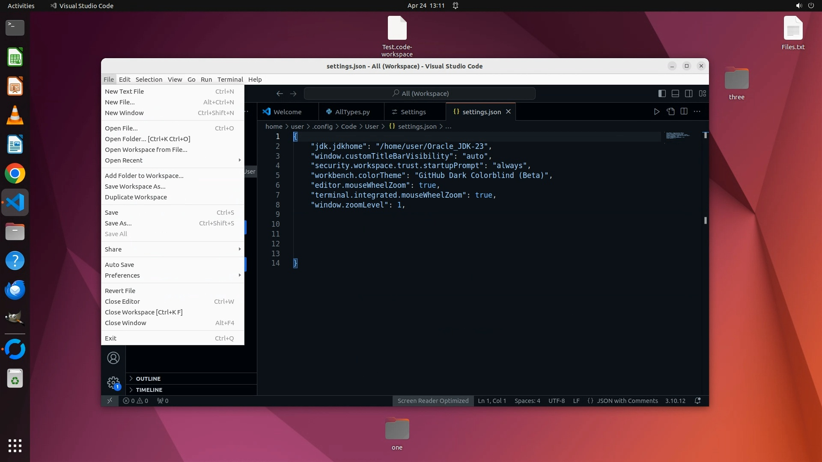This screenshot has height=462, width=822.
Task: Click the remote window status bar icon
Action: click(x=110, y=401)
